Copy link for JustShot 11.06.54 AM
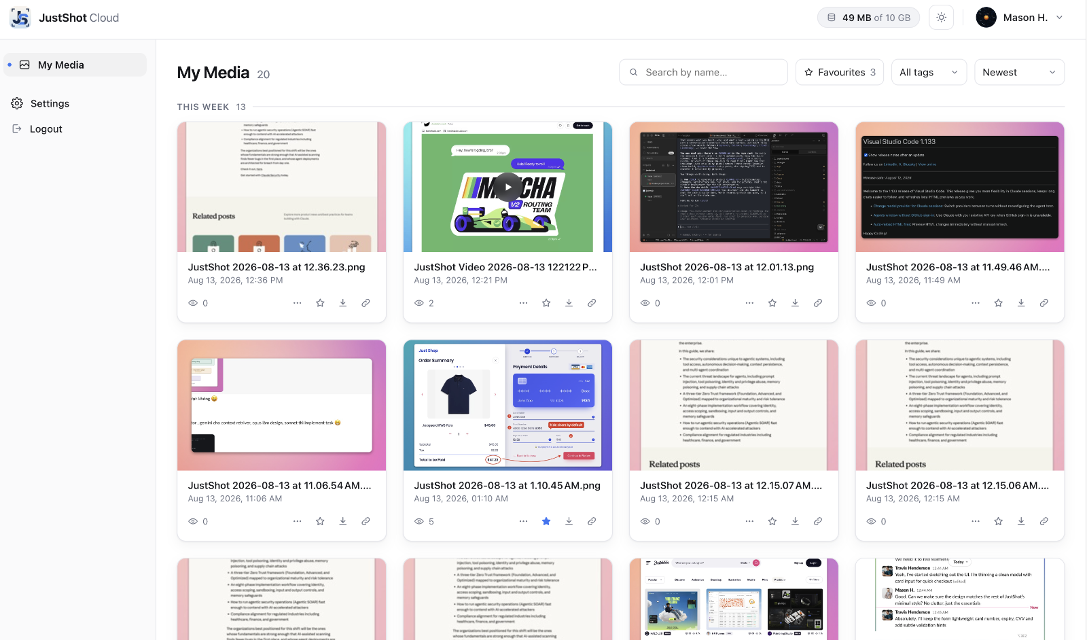 (366, 521)
